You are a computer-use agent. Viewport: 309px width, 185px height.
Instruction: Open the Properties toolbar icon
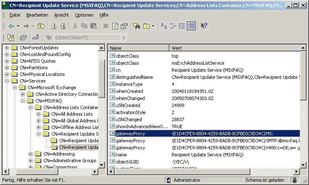point(124,26)
